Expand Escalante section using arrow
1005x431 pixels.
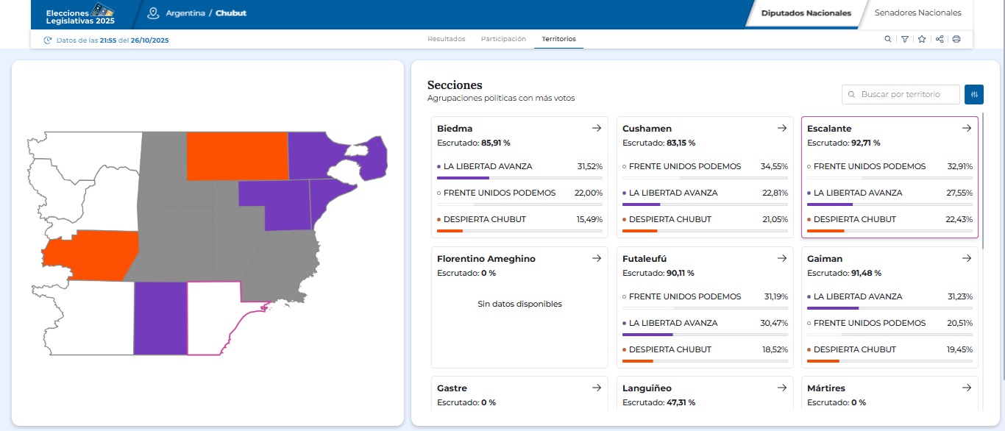967,128
